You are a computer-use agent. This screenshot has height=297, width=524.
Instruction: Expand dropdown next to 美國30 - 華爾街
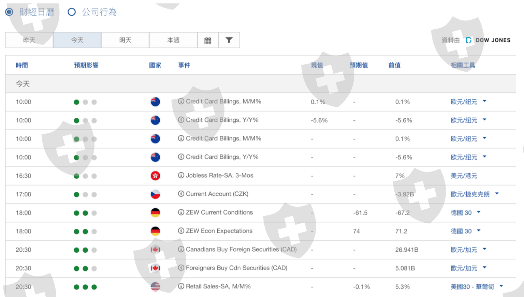click(501, 286)
